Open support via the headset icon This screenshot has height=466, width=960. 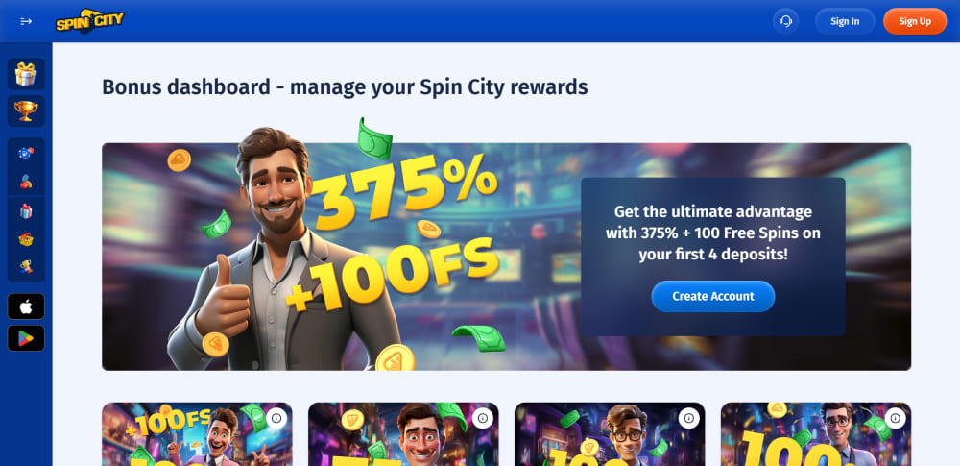point(785,21)
